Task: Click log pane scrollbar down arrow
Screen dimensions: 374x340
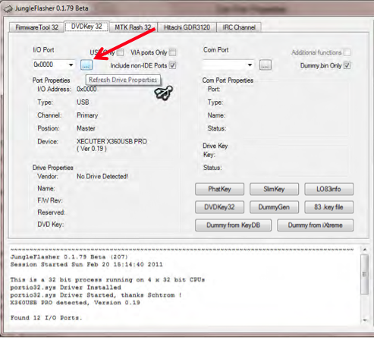Action: pyautogui.click(x=364, y=320)
